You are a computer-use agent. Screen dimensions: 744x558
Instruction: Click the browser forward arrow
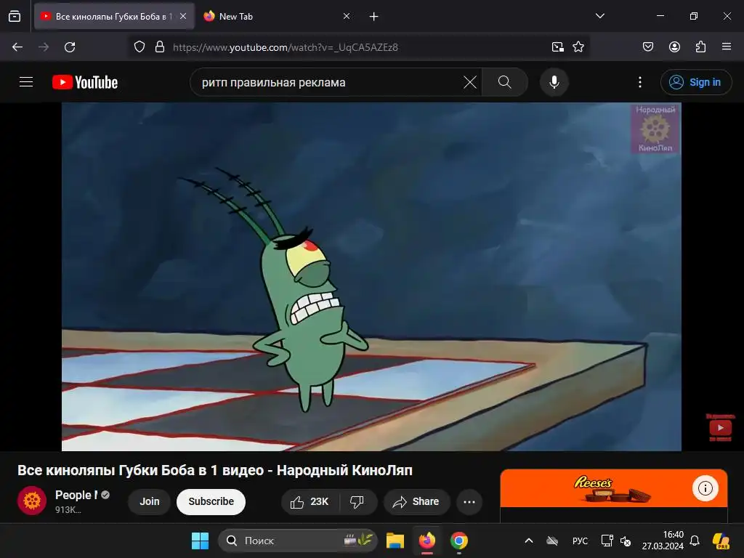coord(44,47)
